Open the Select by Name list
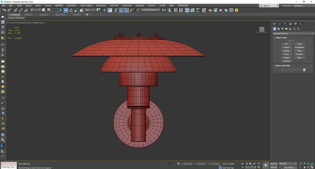 click(x=49, y=10)
